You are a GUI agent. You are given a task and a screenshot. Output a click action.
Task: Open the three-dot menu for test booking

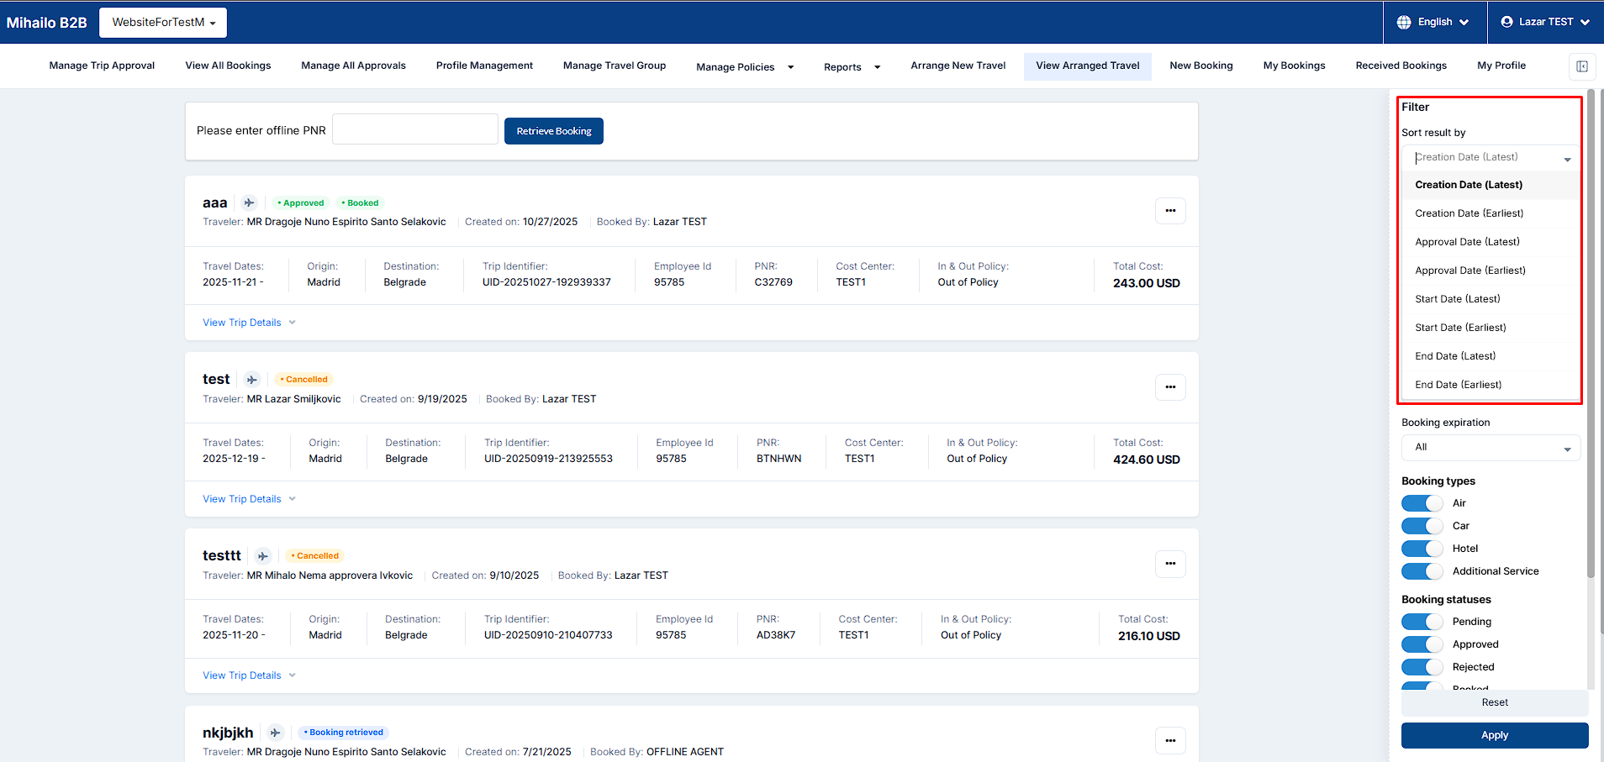(x=1170, y=387)
